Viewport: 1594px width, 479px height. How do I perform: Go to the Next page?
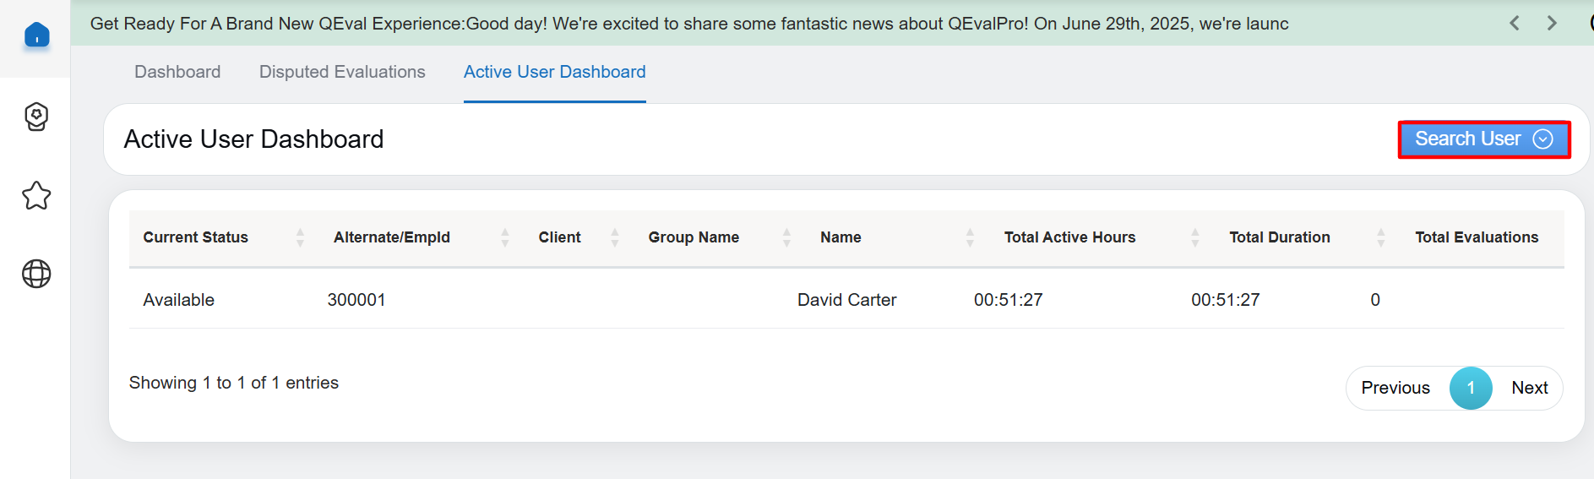pos(1529,388)
